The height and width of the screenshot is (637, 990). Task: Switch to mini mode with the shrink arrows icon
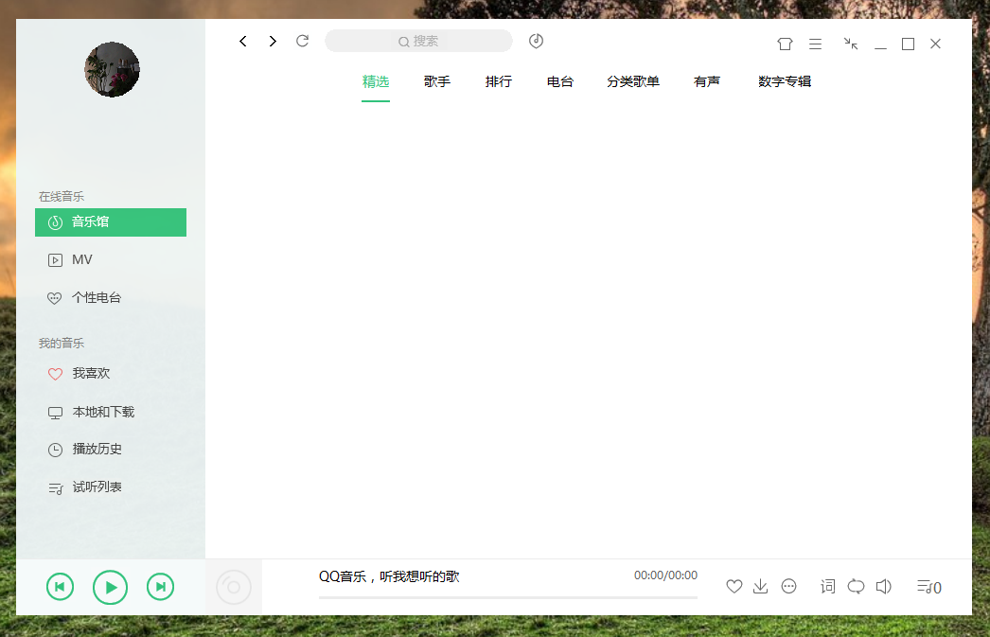851,44
